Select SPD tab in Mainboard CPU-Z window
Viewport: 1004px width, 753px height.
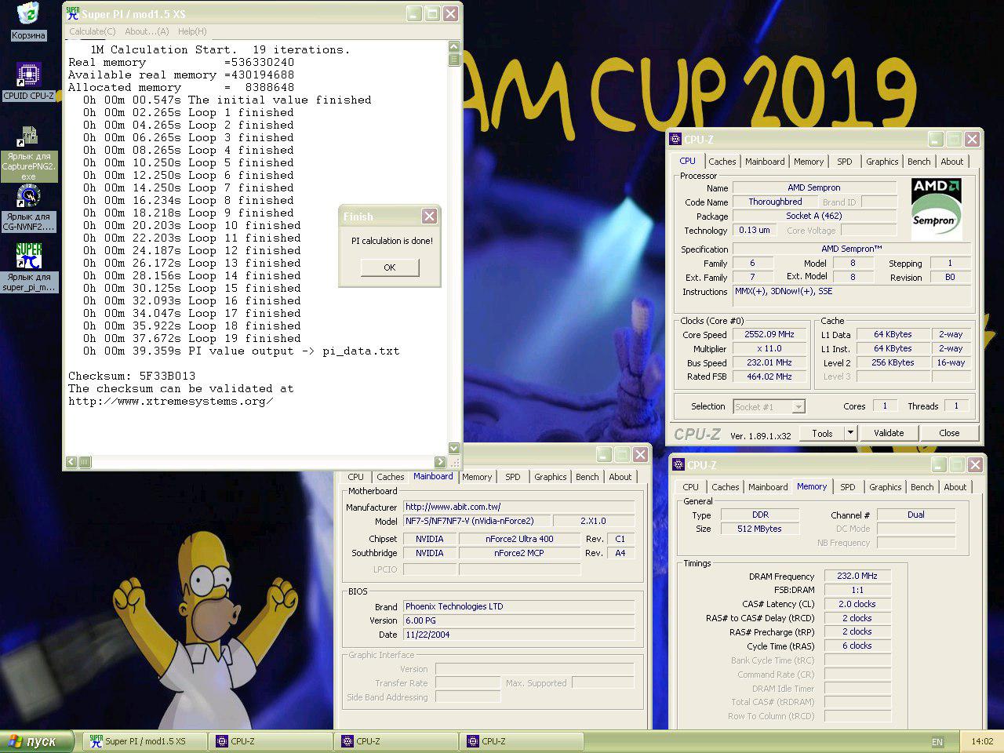click(x=513, y=477)
